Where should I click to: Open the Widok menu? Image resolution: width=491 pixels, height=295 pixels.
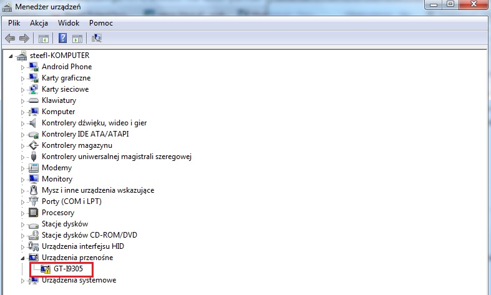(x=69, y=23)
